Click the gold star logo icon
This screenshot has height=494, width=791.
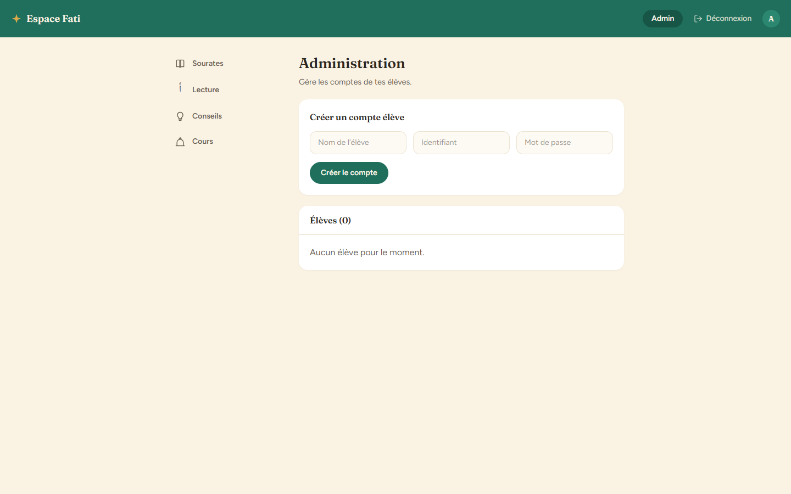pyautogui.click(x=16, y=19)
